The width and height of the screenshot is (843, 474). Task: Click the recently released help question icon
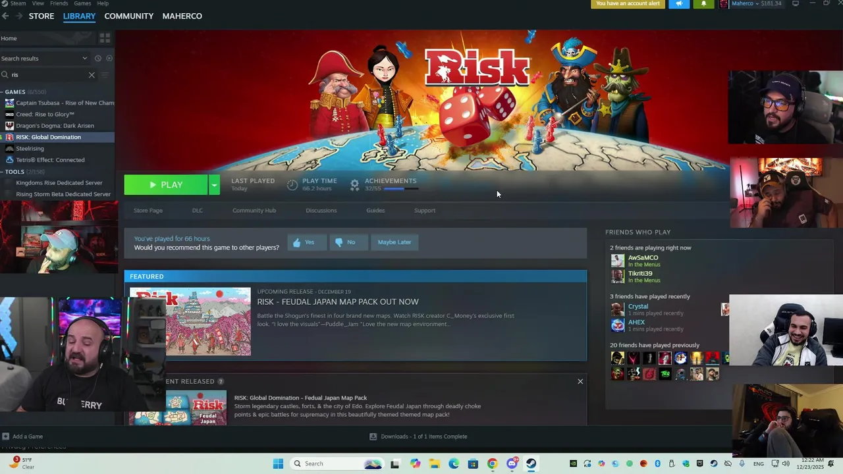(x=221, y=381)
